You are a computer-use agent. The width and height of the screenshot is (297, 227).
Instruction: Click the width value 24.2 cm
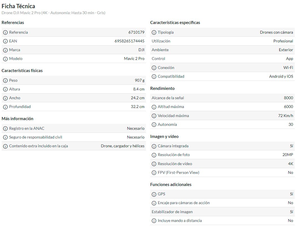pyautogui.click(x=138, y=98)
